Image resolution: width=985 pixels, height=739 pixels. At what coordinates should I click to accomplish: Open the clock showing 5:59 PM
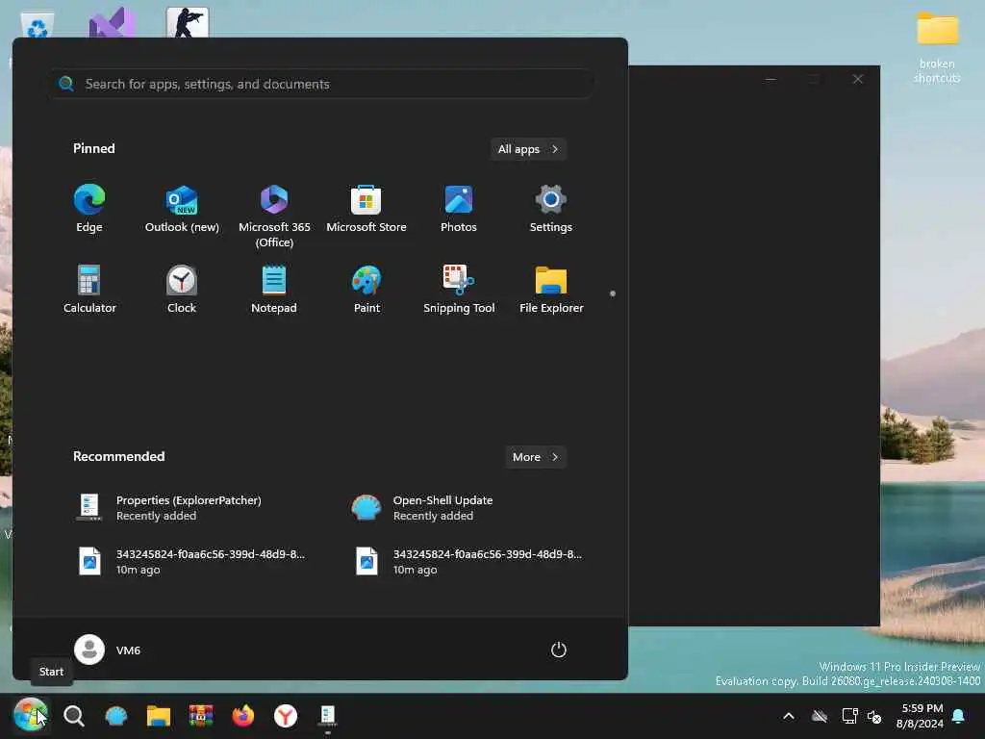coord(920,716)
